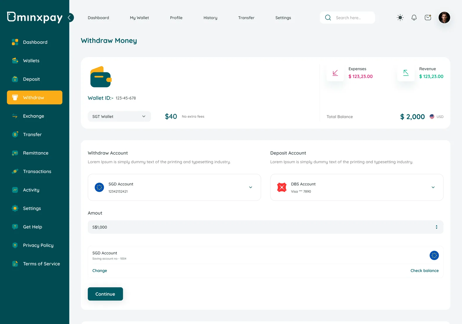Screen dimensions: 462x324
Task: Click the sidebar Remittance icon
Action: 15,153
